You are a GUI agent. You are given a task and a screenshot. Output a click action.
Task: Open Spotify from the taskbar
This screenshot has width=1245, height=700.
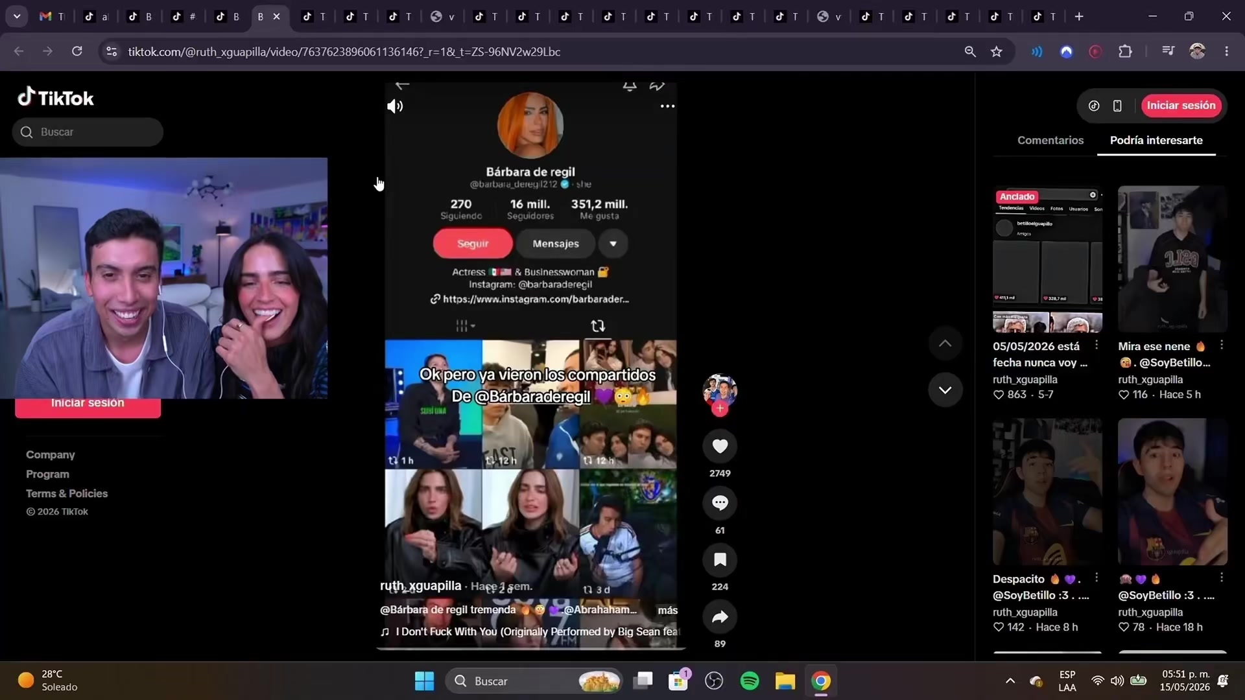pyautogui.click(x=750, y=681)
